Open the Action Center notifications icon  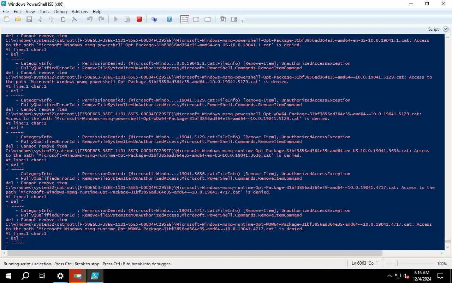point(440,276)
